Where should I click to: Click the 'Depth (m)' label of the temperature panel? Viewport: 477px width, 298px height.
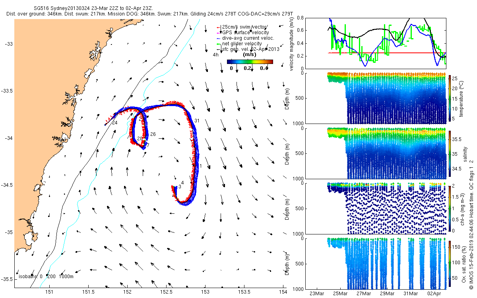(x=286, y=99)
